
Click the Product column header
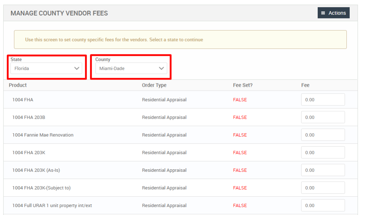18,85
